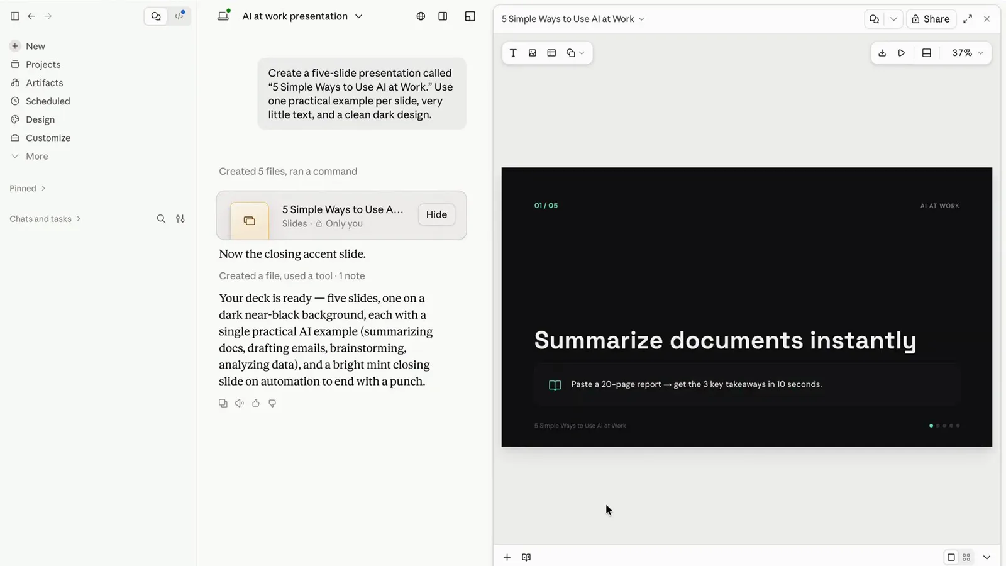Switch to code mode toggle
The width and height of the screenshot is (1006, 566).
click(x=179, y=16)
